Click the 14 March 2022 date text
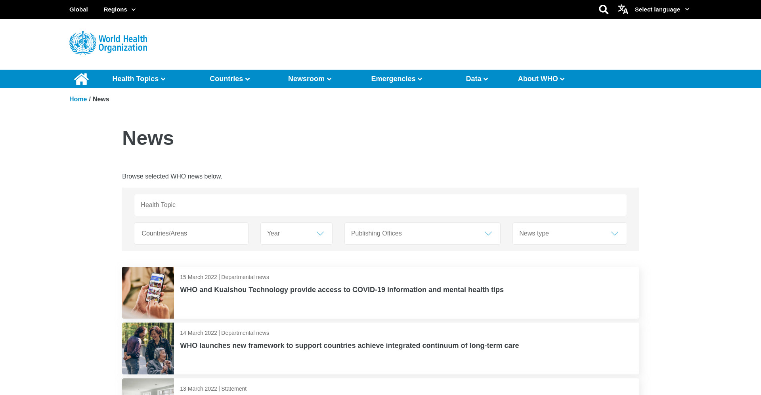 (x=199, y=333)
